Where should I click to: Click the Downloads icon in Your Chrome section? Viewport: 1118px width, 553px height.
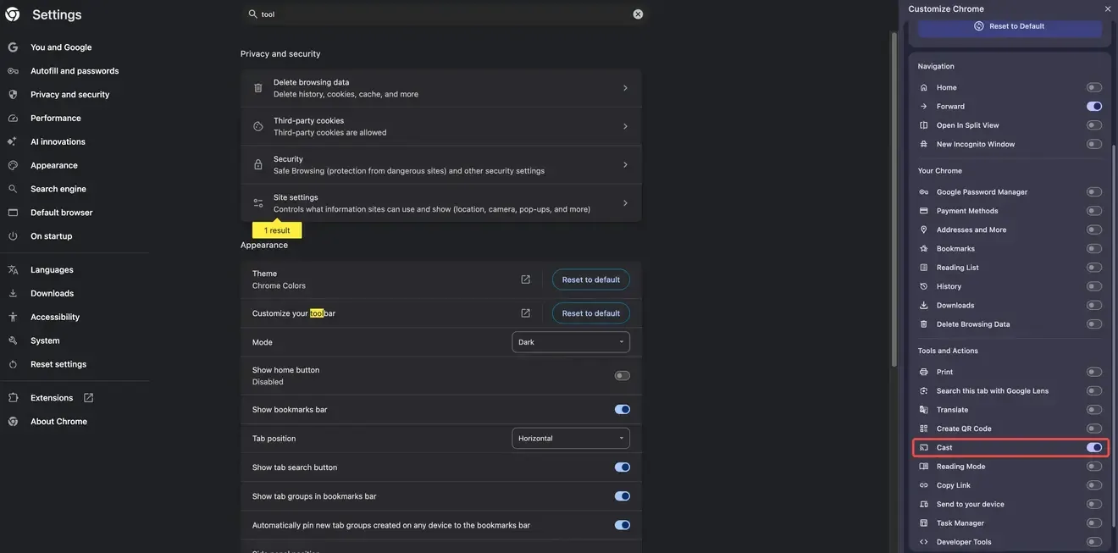coord(924,306)
